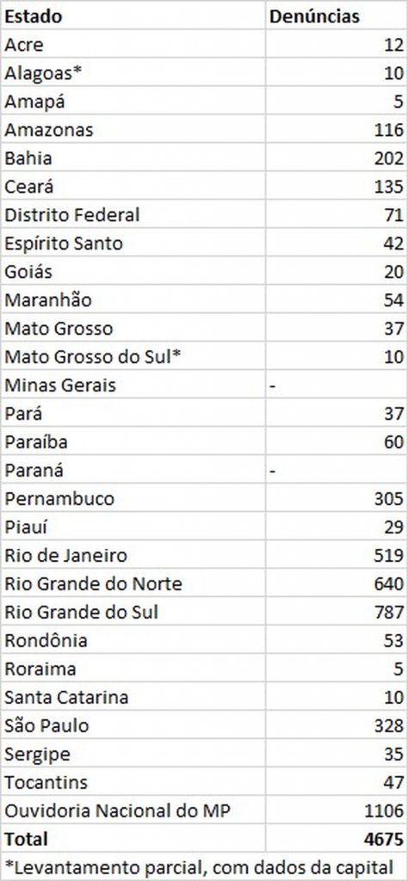
Task: Click the Mato Grosso do Sul* cell
Action: point(133,356)
